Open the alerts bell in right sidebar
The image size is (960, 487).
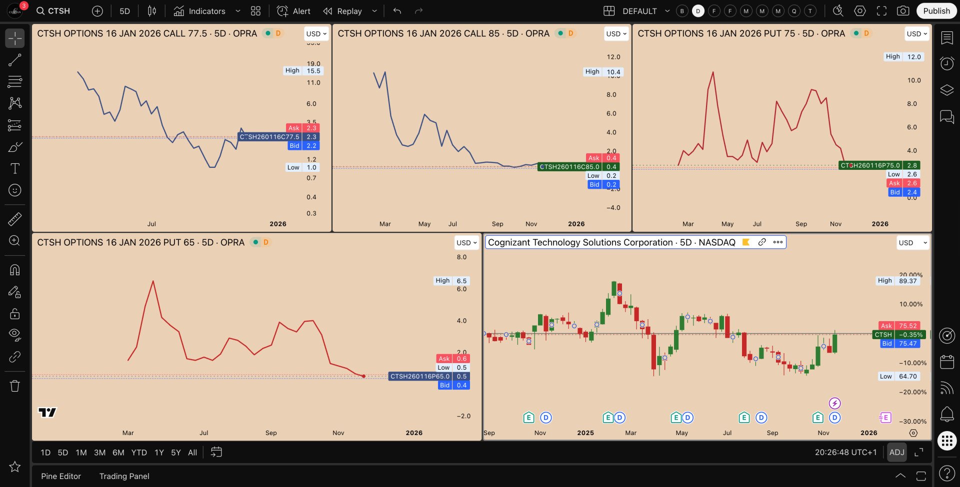click(x=947, y=414)
